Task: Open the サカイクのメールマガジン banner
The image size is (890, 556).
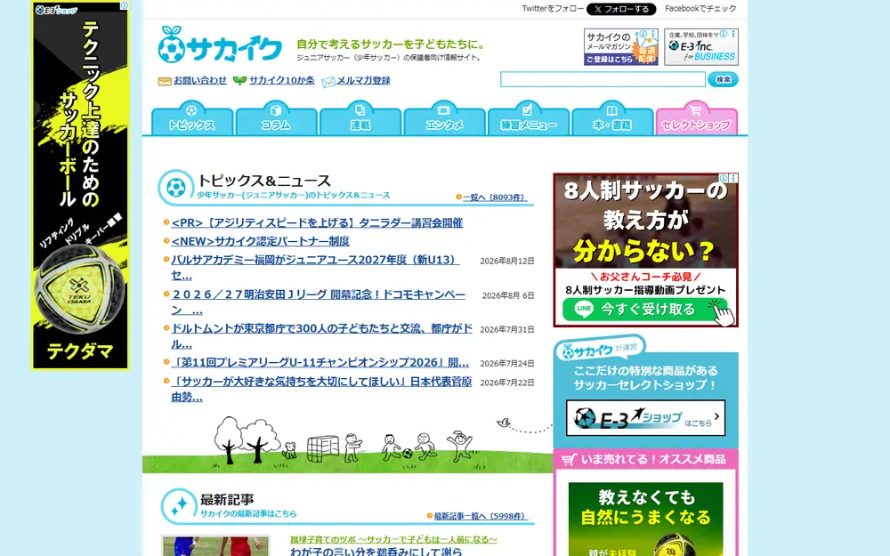Action: (621, 47)
